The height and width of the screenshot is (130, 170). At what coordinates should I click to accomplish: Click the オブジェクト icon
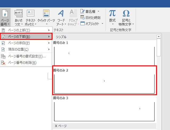pos(83,23)
